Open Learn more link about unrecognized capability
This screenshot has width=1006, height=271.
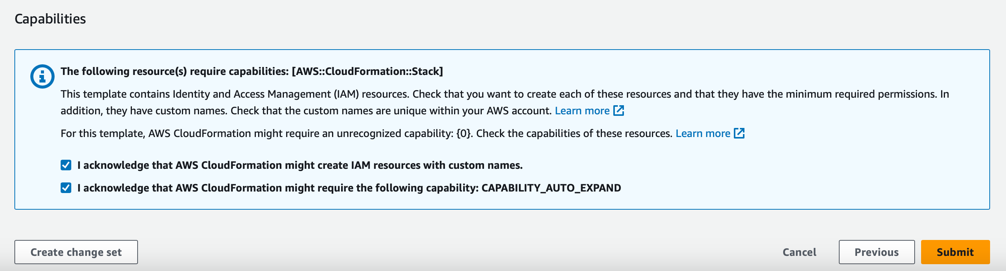pyautogui.click(x=702, y=133)
